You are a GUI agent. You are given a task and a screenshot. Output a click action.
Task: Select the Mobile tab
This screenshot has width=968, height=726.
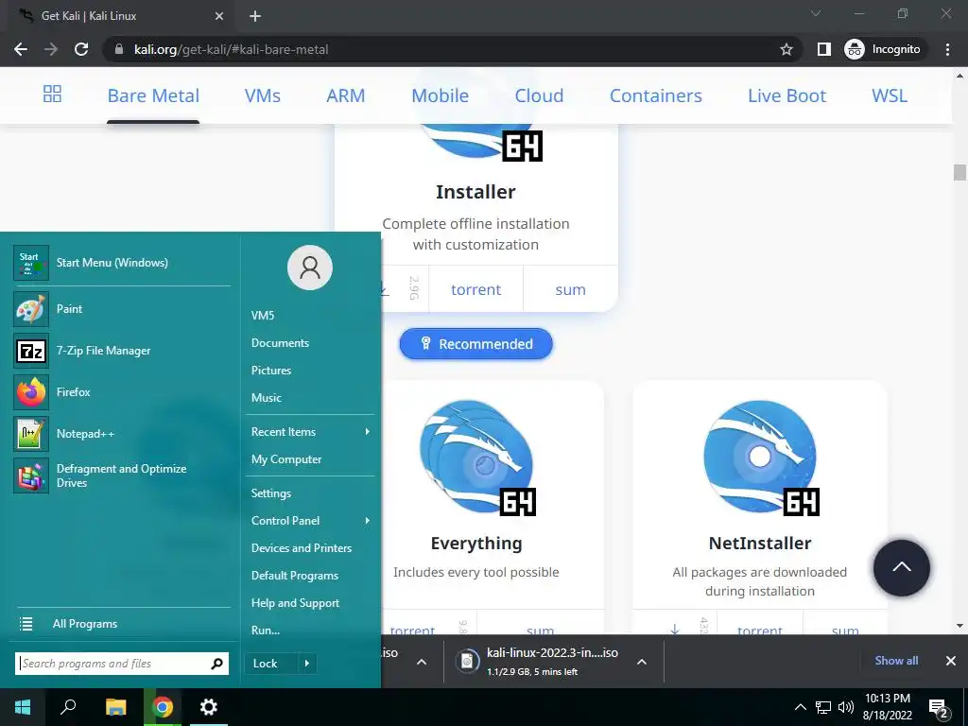pyautogui.click(x=441, y=95)
